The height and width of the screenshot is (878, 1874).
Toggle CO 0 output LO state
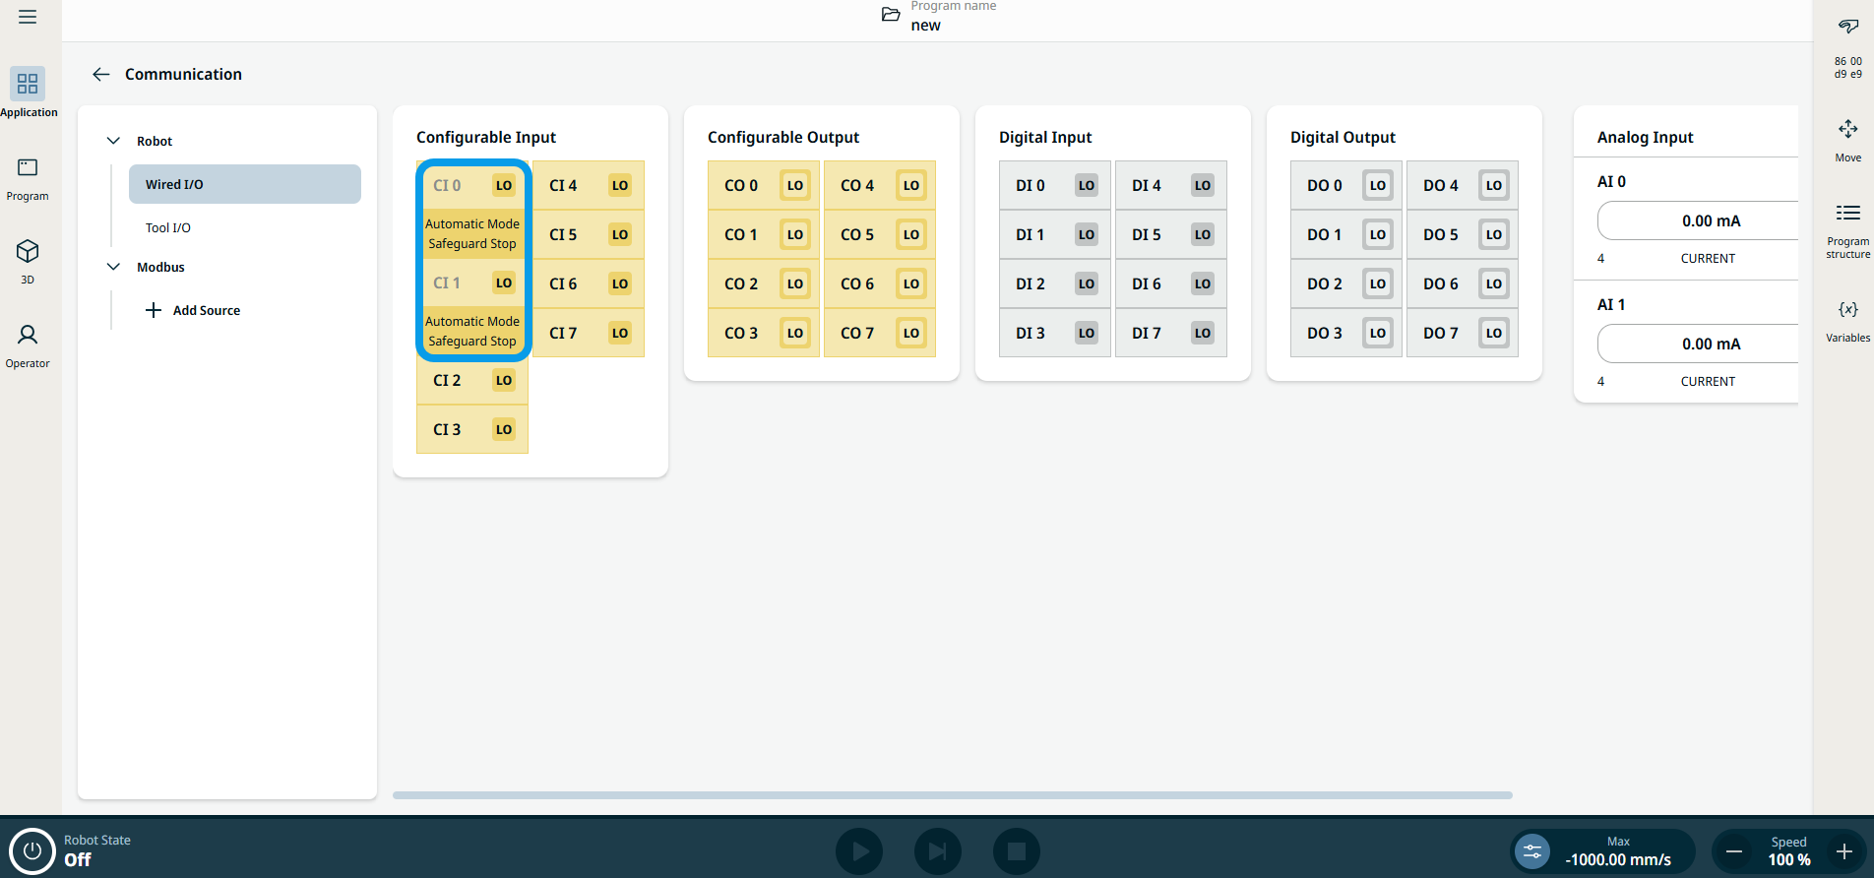coord(794,185)
